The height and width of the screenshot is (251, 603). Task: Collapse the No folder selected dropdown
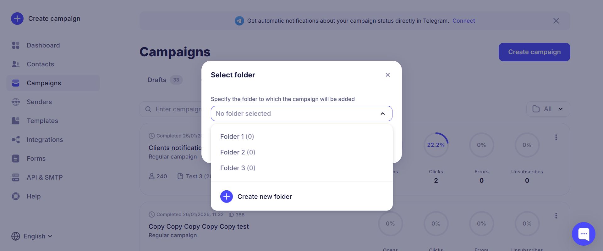coord(382,114)
